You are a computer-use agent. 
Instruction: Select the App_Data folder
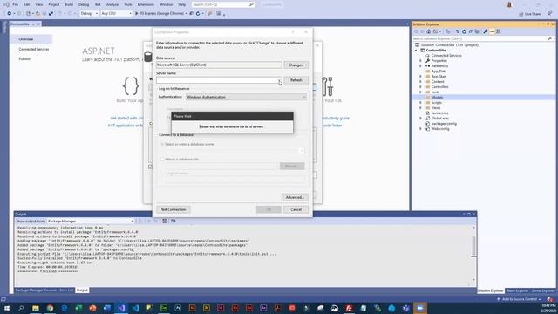click(439, 72)
